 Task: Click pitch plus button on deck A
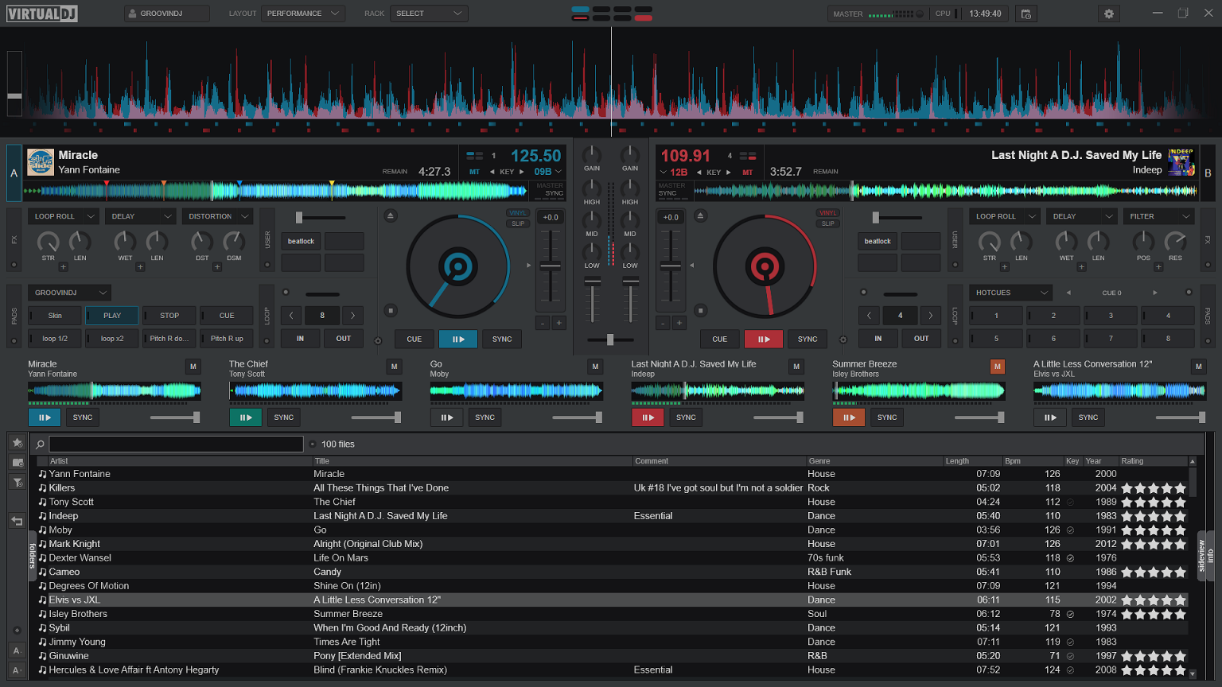click(x=559, y=323)
